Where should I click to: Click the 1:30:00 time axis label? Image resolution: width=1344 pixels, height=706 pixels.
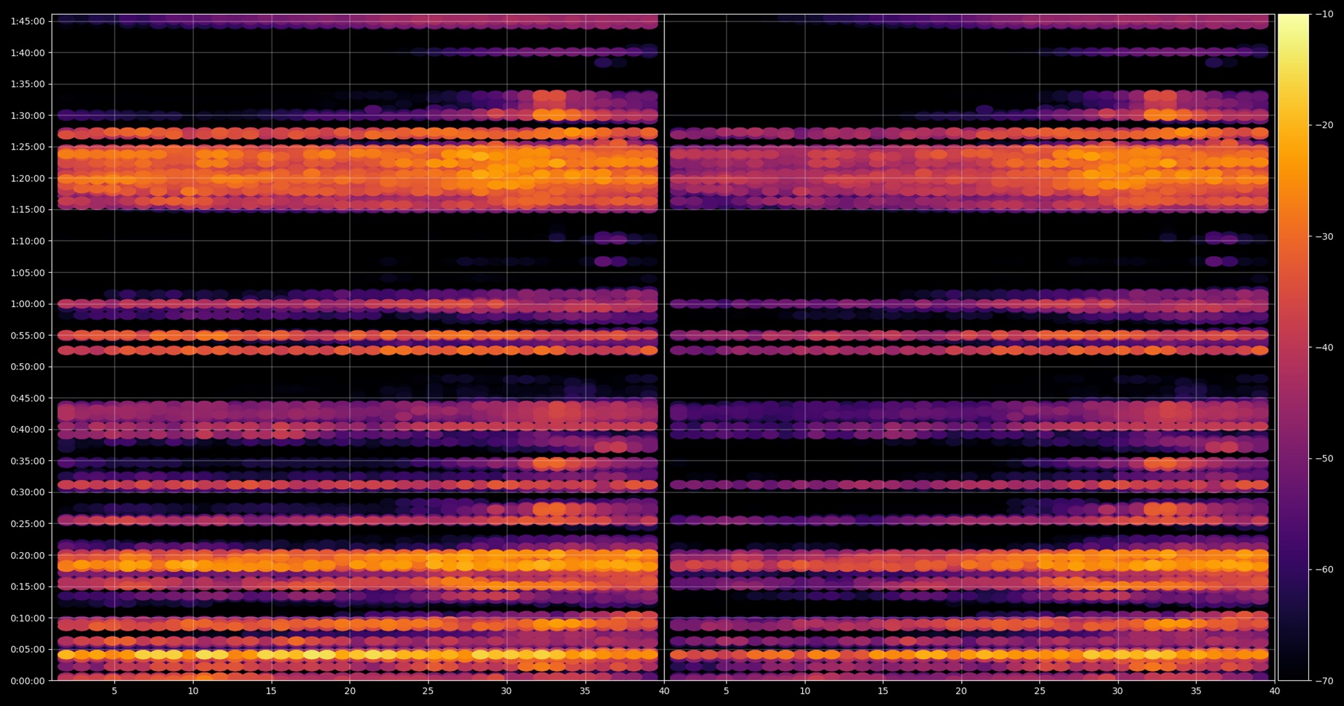pos(27,115)
